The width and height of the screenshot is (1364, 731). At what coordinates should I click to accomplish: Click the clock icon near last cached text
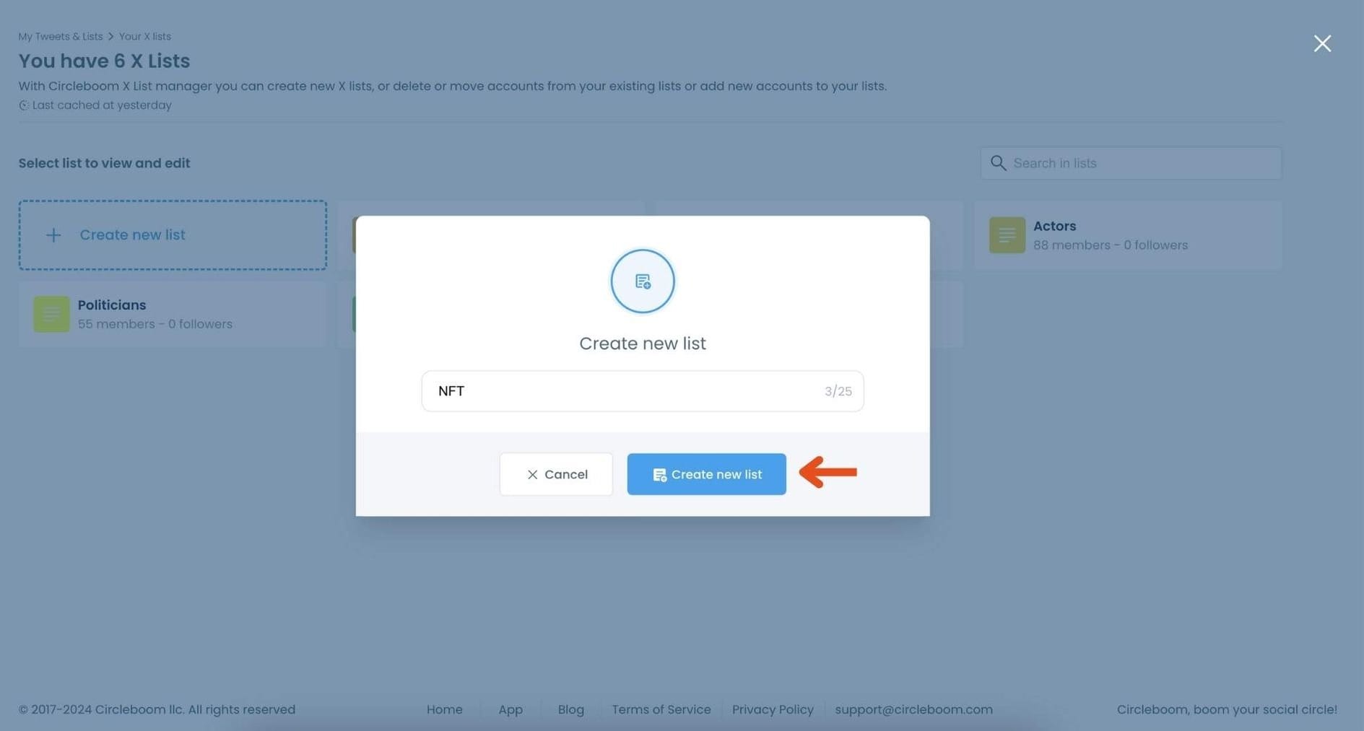[24, 105]
